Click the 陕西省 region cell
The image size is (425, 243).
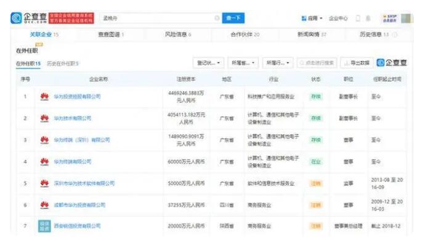point(227,226)
